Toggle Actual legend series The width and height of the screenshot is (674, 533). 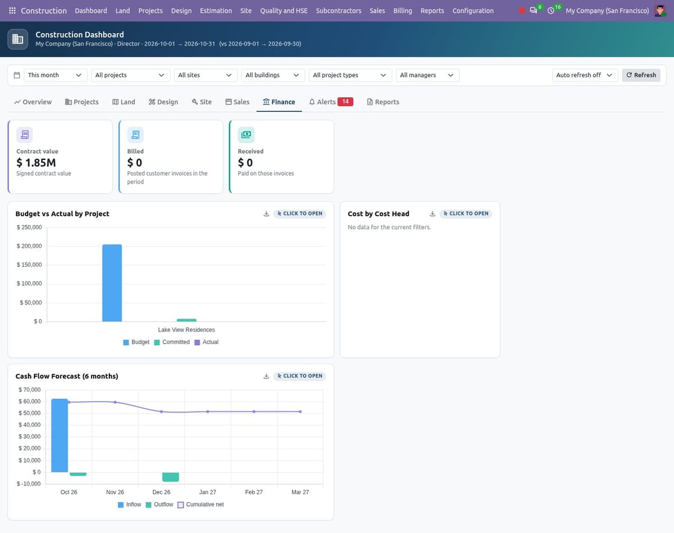tap(206, 342)
